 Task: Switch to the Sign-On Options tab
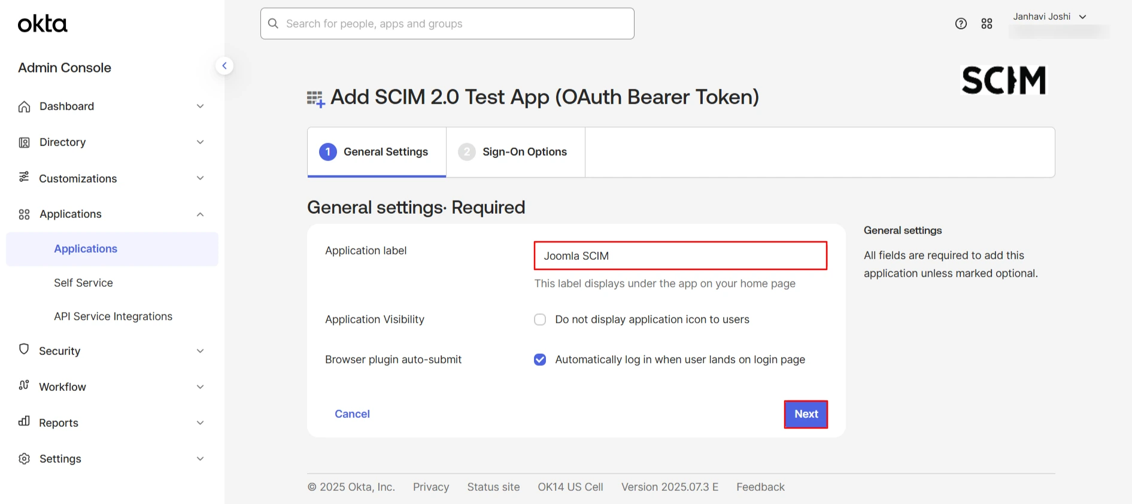tap(515, 152)
